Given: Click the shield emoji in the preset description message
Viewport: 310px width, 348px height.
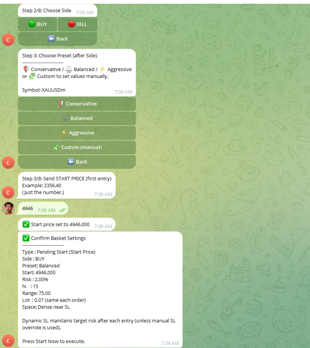Looking at the screenshot, I should click(26, 69).
